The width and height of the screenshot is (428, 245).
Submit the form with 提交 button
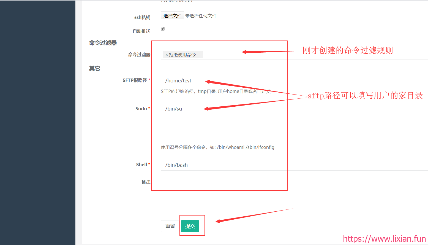tap(190, 226)
